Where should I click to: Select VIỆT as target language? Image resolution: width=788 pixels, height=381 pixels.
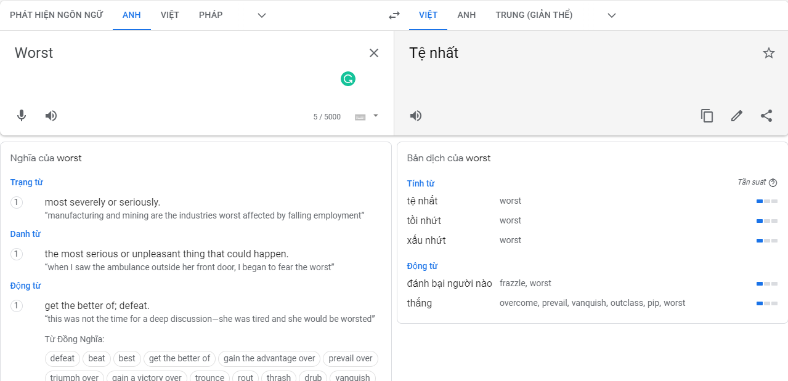point(428,15)
